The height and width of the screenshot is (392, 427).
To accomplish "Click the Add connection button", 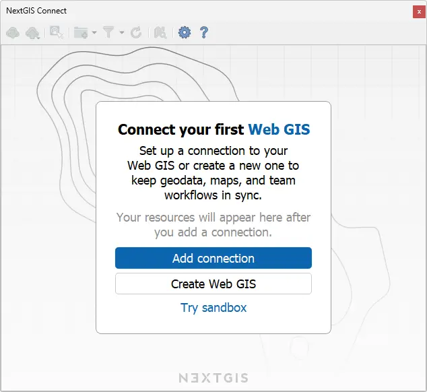I will (x=213, y=258).
